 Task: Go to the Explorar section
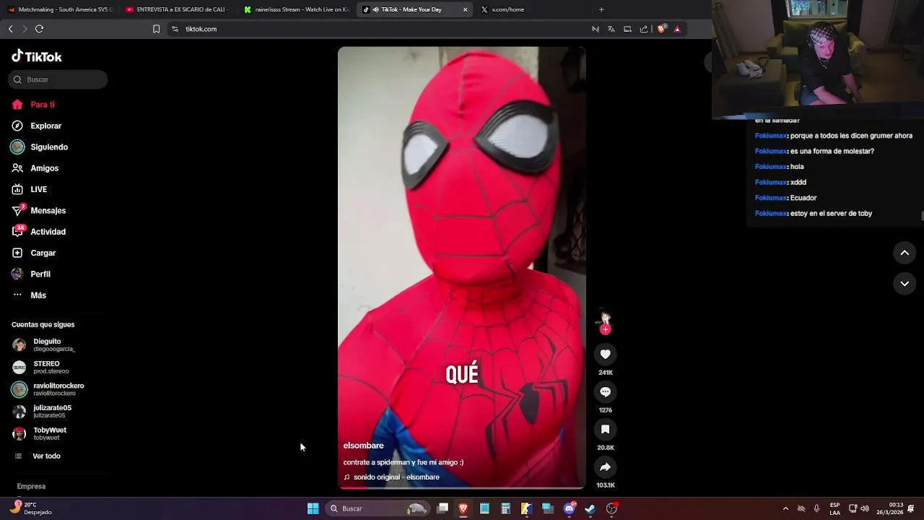coord(36,126)
